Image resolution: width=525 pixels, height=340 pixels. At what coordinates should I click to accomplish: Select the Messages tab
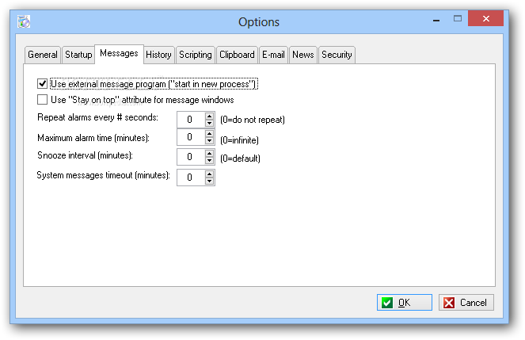pyautogui.click(x=120, y=54)
